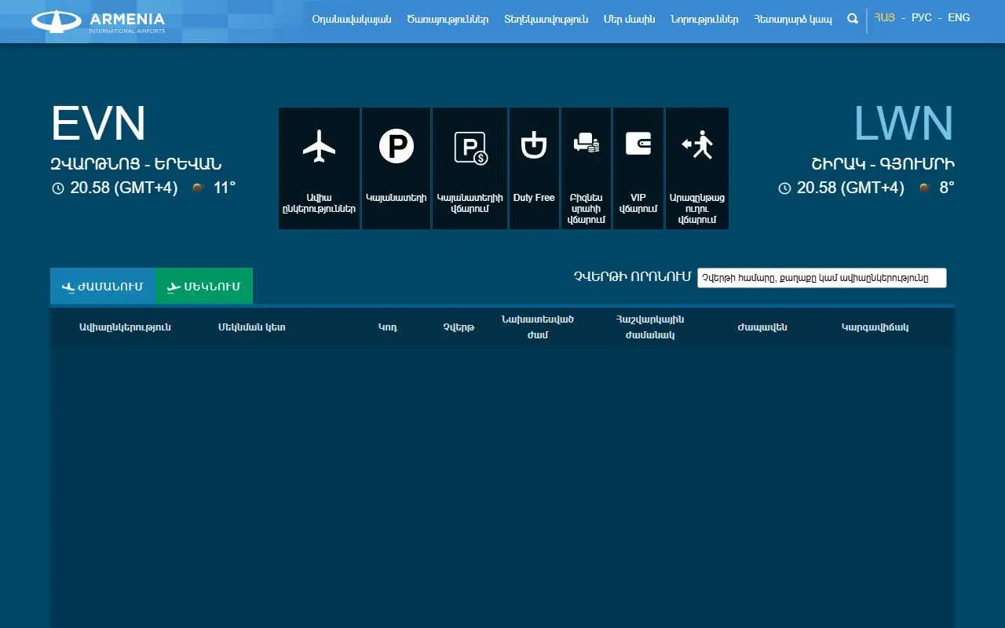Click the Ժապավեն column header
The width and height of the screenshot is (1005, 628).
pos(762,327)
